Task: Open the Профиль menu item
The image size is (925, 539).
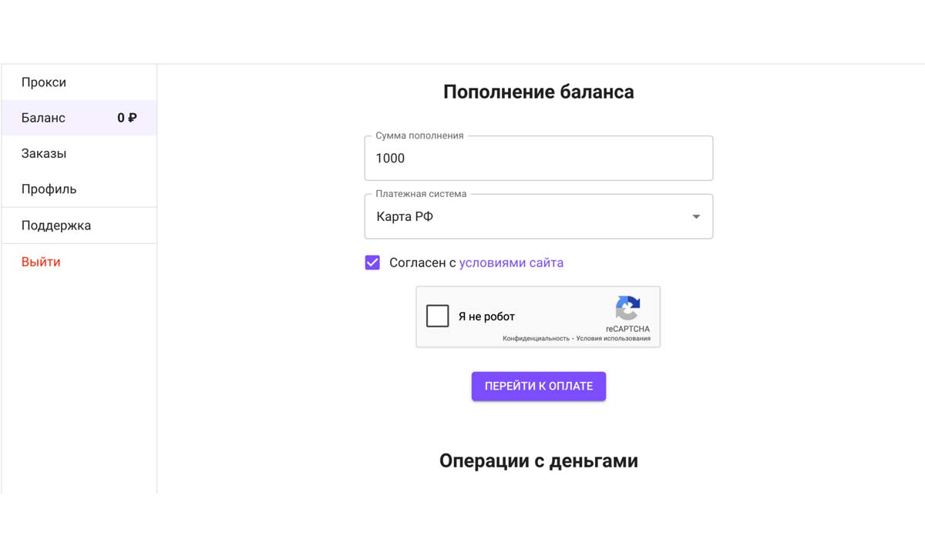Action: coord(49,189)
